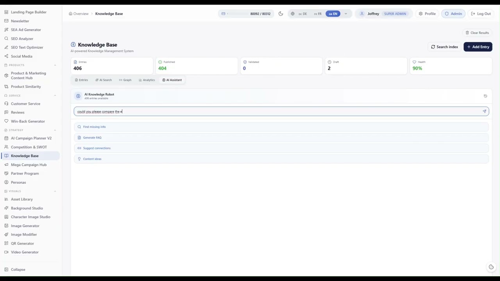Image resolution: width=500 pixels, height=281 pixels.
Task: Click the Search index button
Action: tap(445, 47)
